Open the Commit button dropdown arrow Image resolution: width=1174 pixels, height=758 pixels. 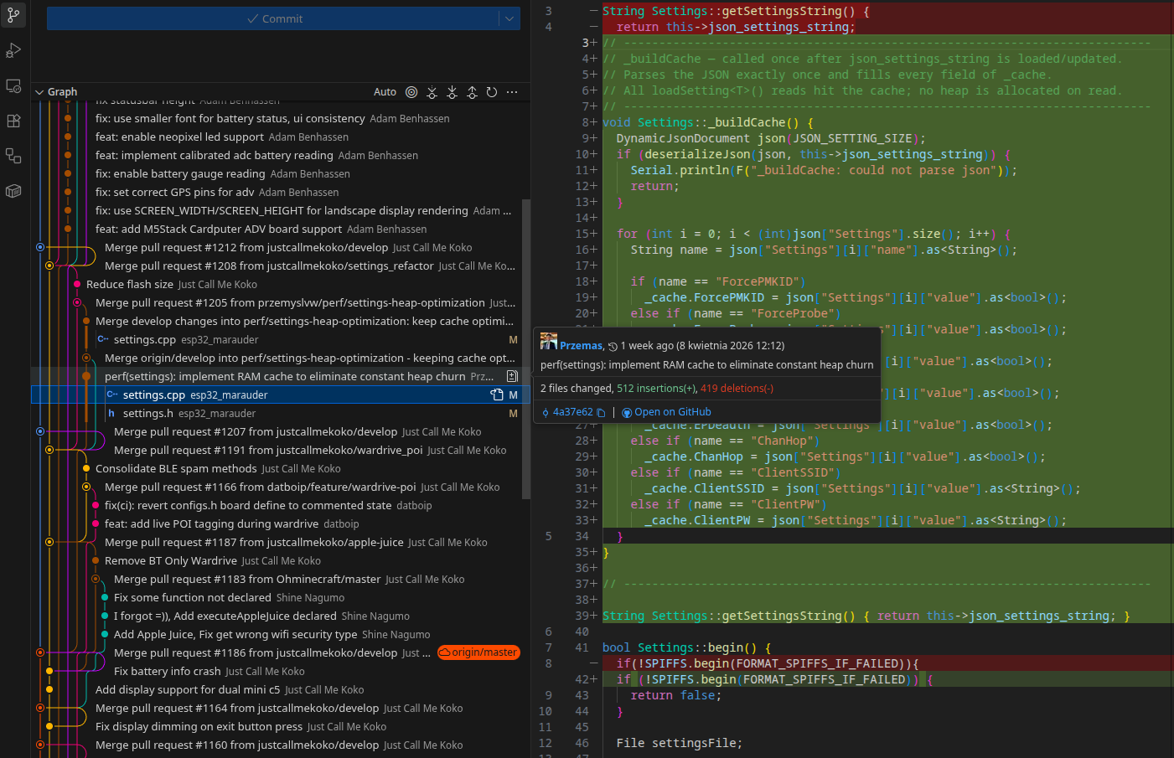click(x=509, y=18)
